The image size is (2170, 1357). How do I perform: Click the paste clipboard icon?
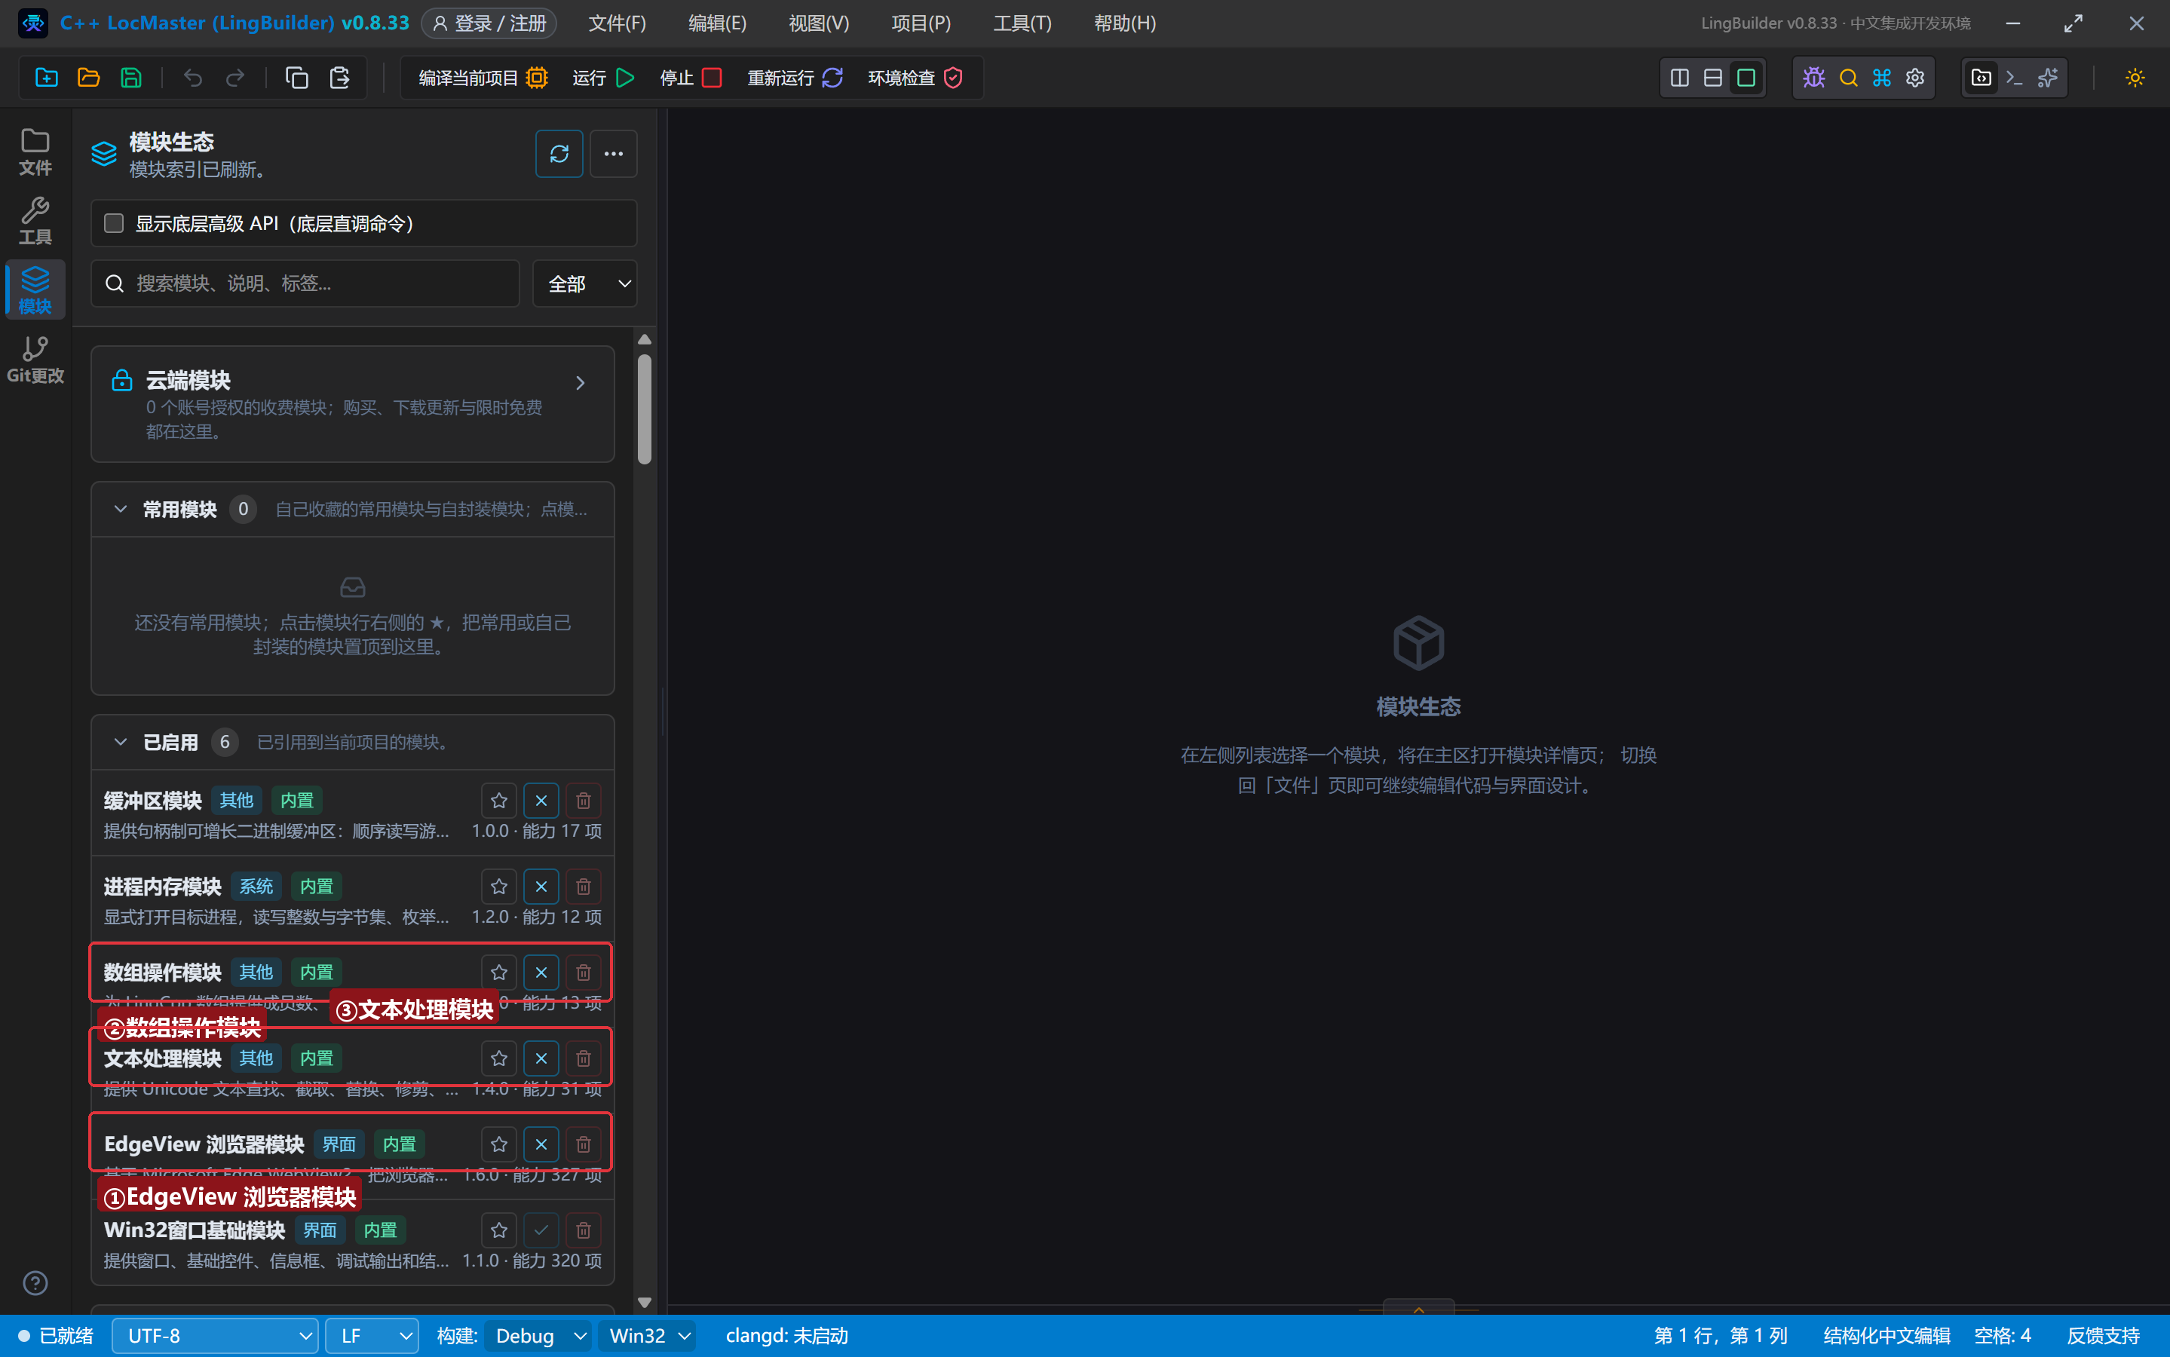[x=339, y=78]
